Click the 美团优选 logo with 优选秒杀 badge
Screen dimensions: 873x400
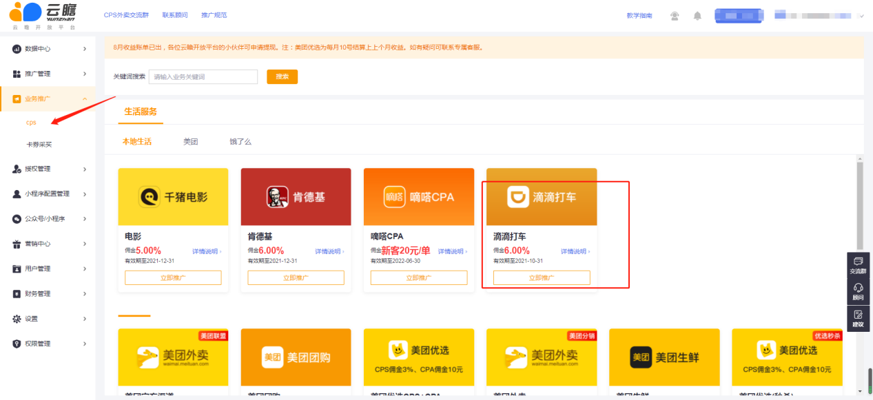pyautogui.click(x=765, y=350)
